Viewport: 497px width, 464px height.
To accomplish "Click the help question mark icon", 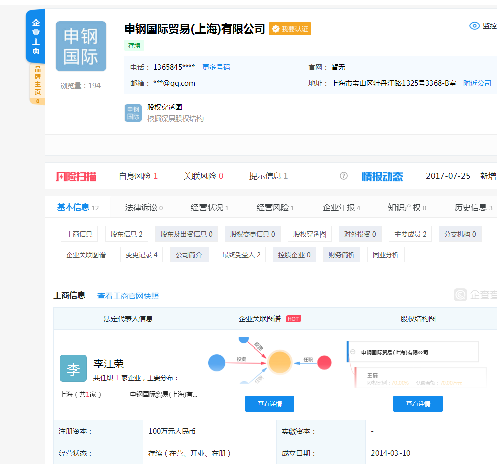I will tap(344, 176).
